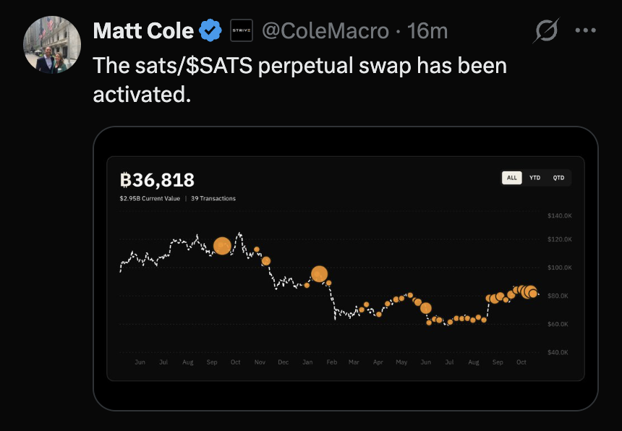Click the ₿36,818 holdings total
Screen dimensions: 622x431
point(157,180)
